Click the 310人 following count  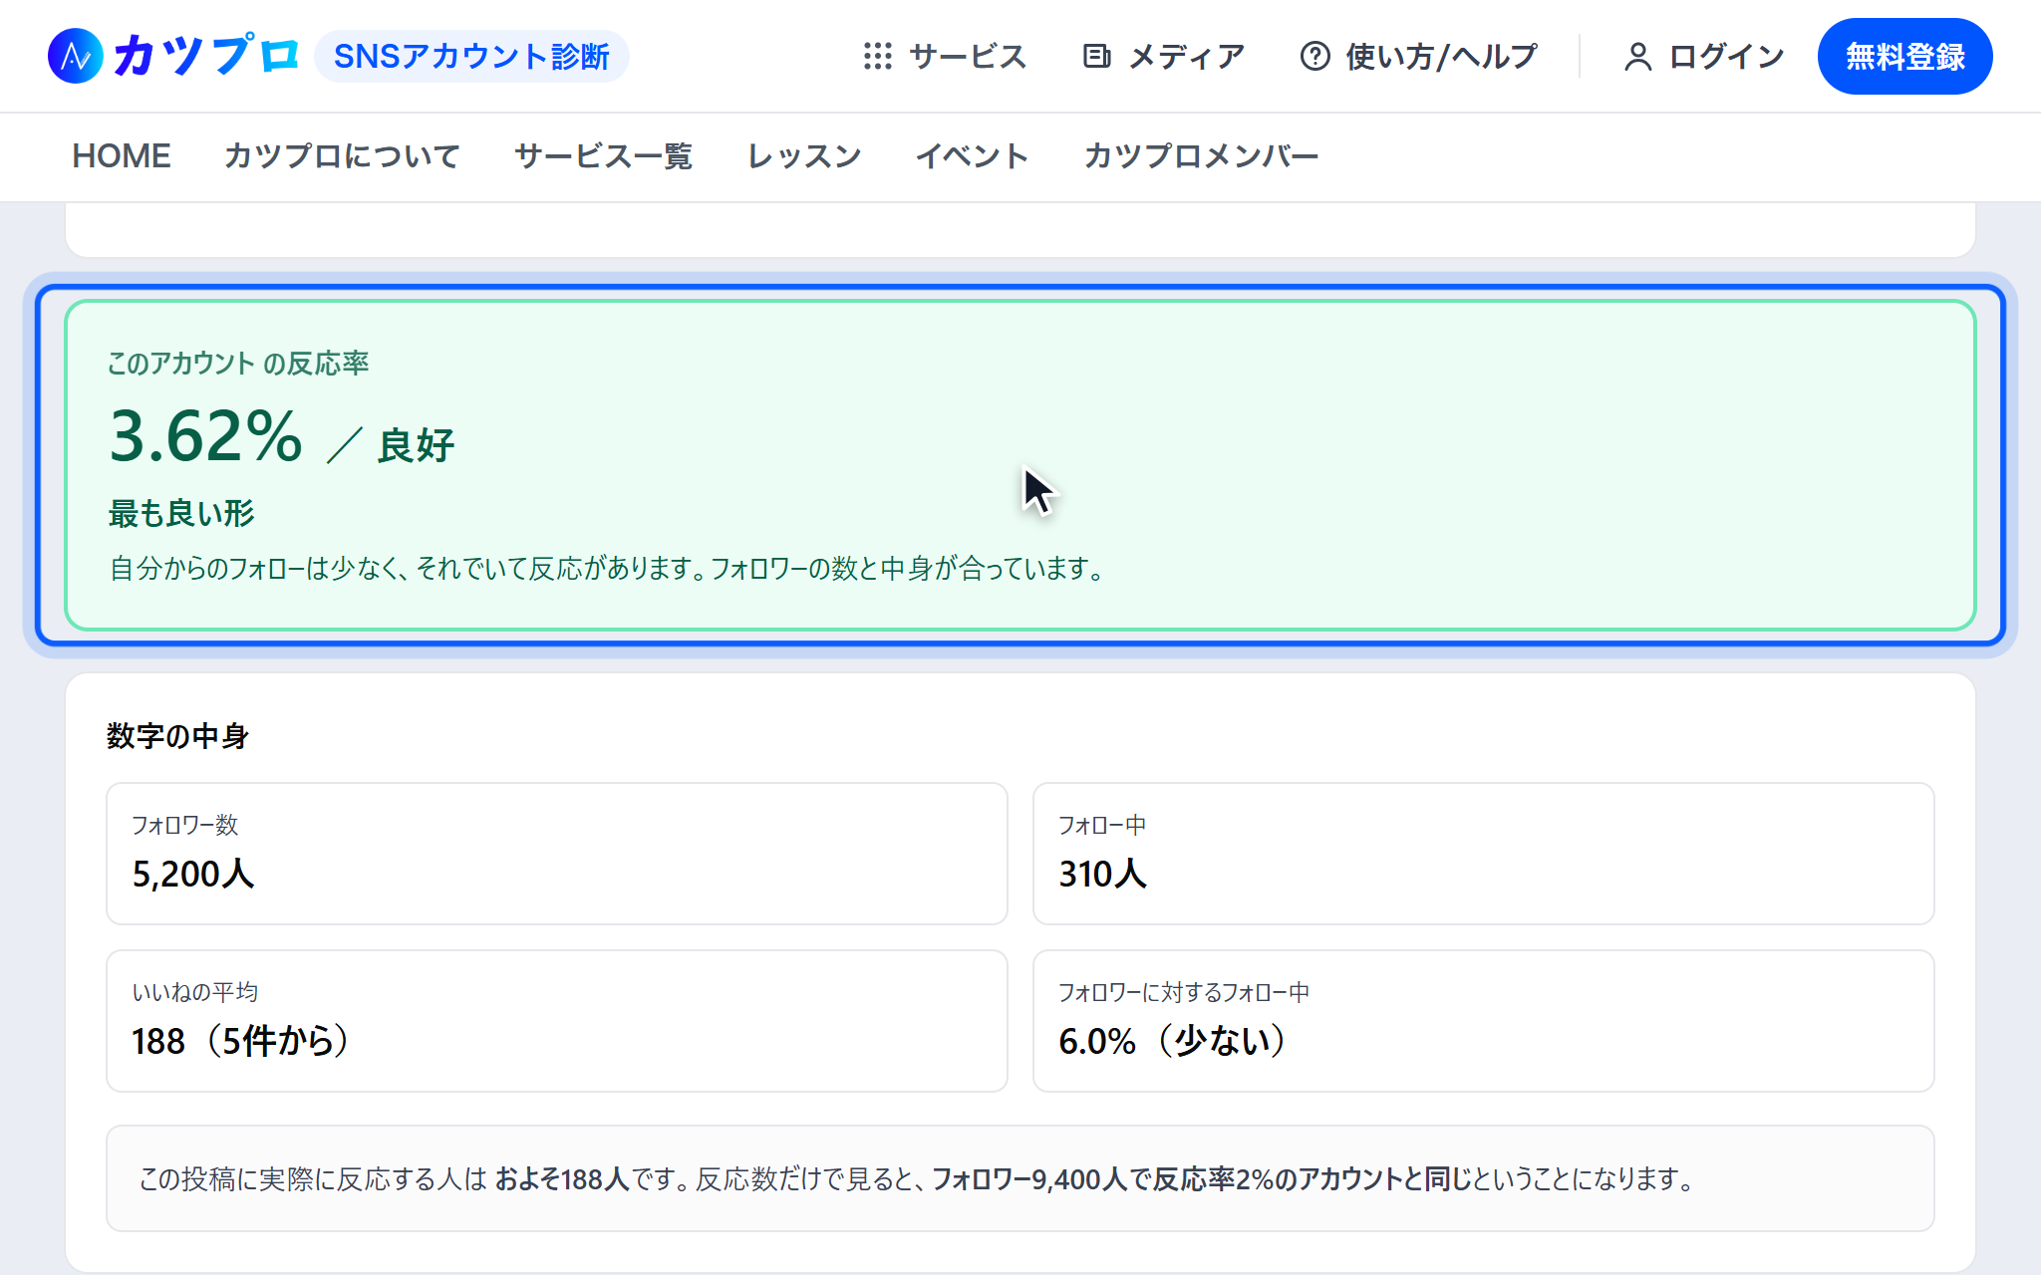tap(1103, 874)
